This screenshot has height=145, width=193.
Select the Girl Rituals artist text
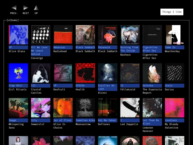click(x=18, y=90)
